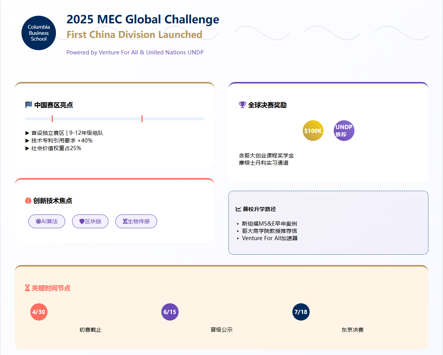Click the hourglass icon in the 生物传感 tag

pos(125,221)
